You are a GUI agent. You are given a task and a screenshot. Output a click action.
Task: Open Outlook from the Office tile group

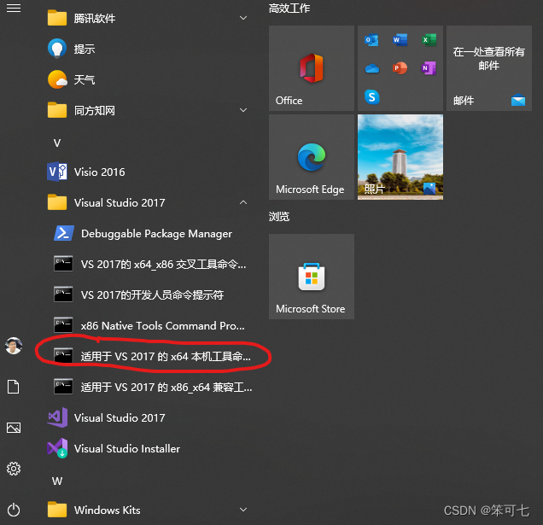coord(371,40)
